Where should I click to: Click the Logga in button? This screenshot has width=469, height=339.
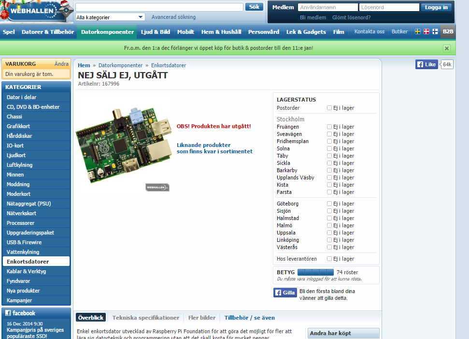point(436,7)
